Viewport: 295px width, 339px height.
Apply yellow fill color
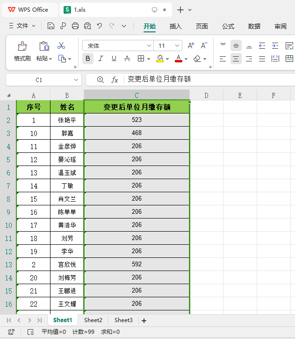pos(160,59)
